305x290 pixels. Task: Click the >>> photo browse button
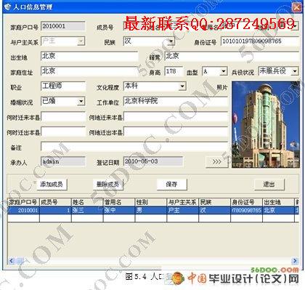pyautogui.click(x=217, y=161)
